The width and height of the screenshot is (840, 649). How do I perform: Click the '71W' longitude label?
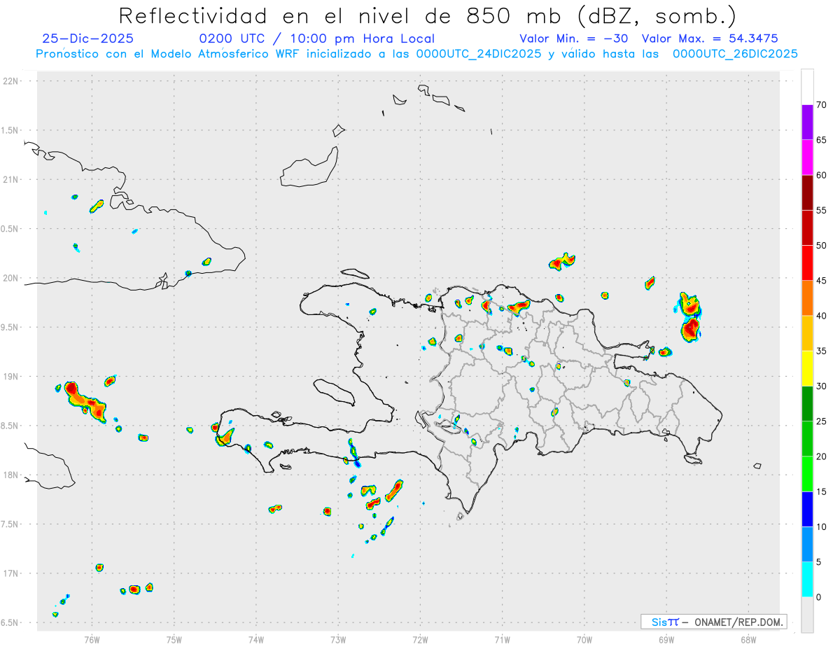pos(502,640)
